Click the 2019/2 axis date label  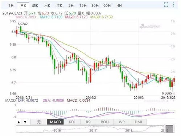91,97
